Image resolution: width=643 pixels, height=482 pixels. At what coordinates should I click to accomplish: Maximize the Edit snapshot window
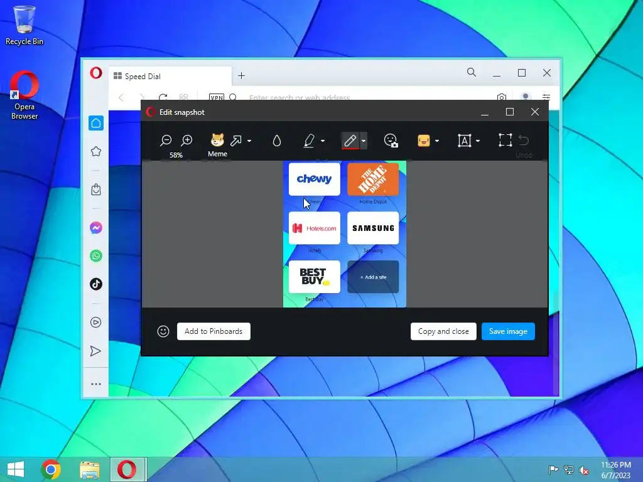coord(510,112)
